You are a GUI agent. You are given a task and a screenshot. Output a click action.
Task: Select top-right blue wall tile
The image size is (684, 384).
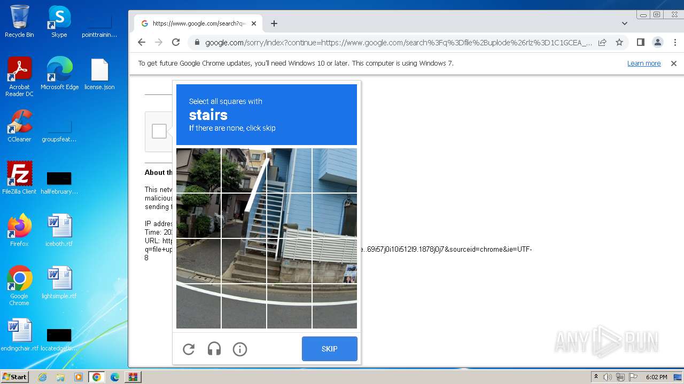[x=335, y=170]
